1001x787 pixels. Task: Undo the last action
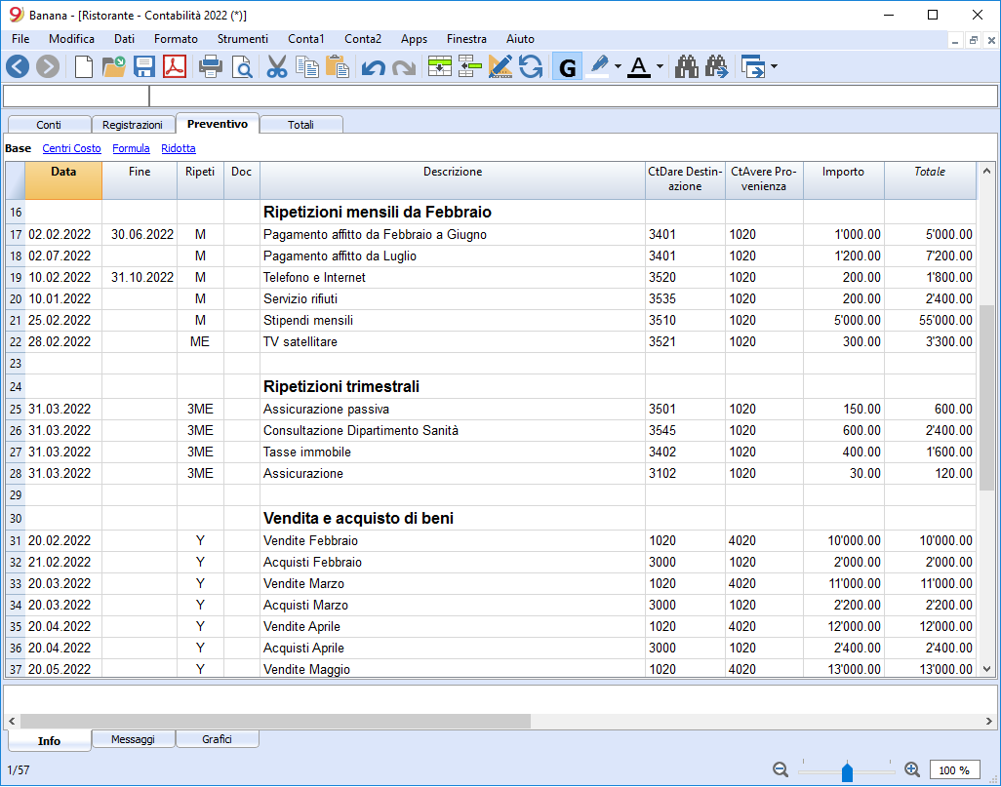tap(373, 67)
